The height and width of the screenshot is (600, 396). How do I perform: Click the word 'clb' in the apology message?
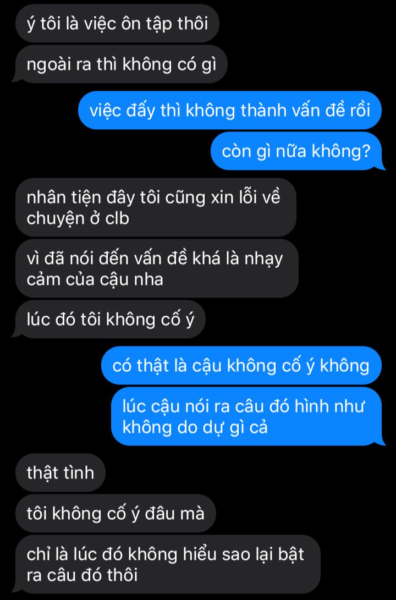(117, 218)
